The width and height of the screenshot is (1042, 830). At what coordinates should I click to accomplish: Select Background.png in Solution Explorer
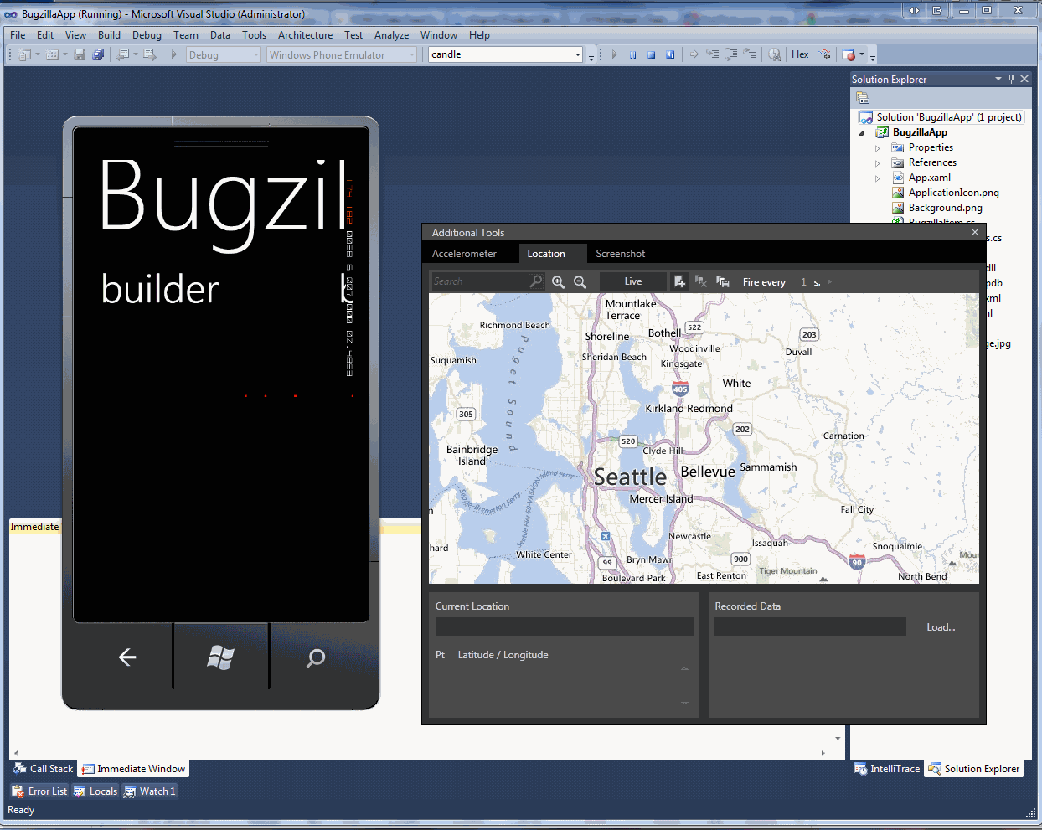tap(945, 208)
